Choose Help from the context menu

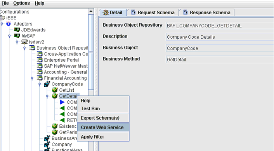(103, 101)
